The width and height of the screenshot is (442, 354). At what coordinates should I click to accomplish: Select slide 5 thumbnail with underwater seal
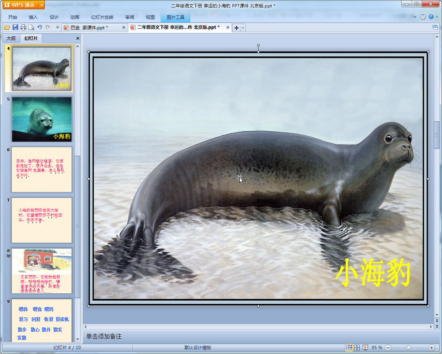(x=41, y=119)
